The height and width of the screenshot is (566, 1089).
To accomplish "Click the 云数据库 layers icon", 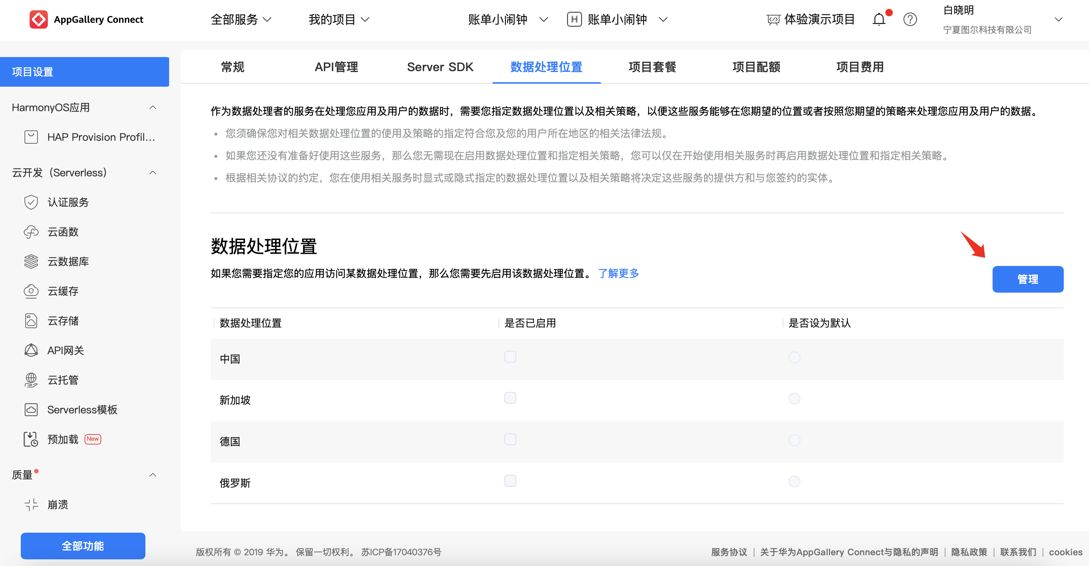I will (31, 262).
